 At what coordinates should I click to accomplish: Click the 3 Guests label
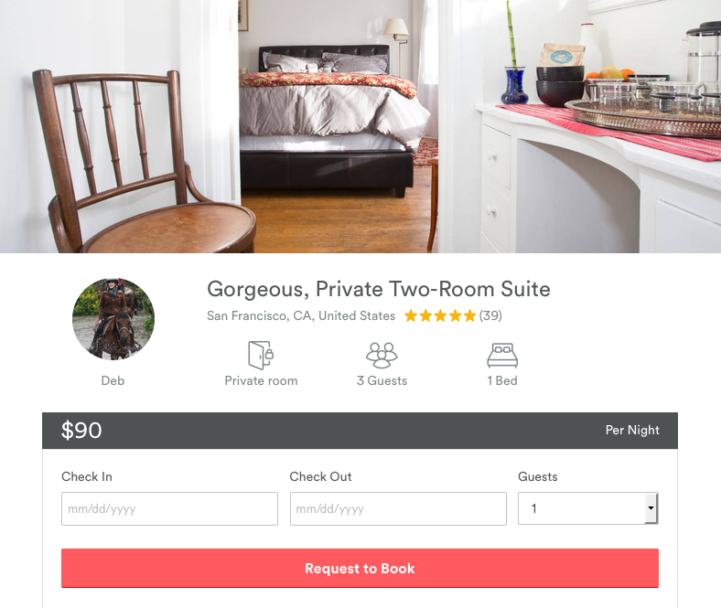[382, 380]
